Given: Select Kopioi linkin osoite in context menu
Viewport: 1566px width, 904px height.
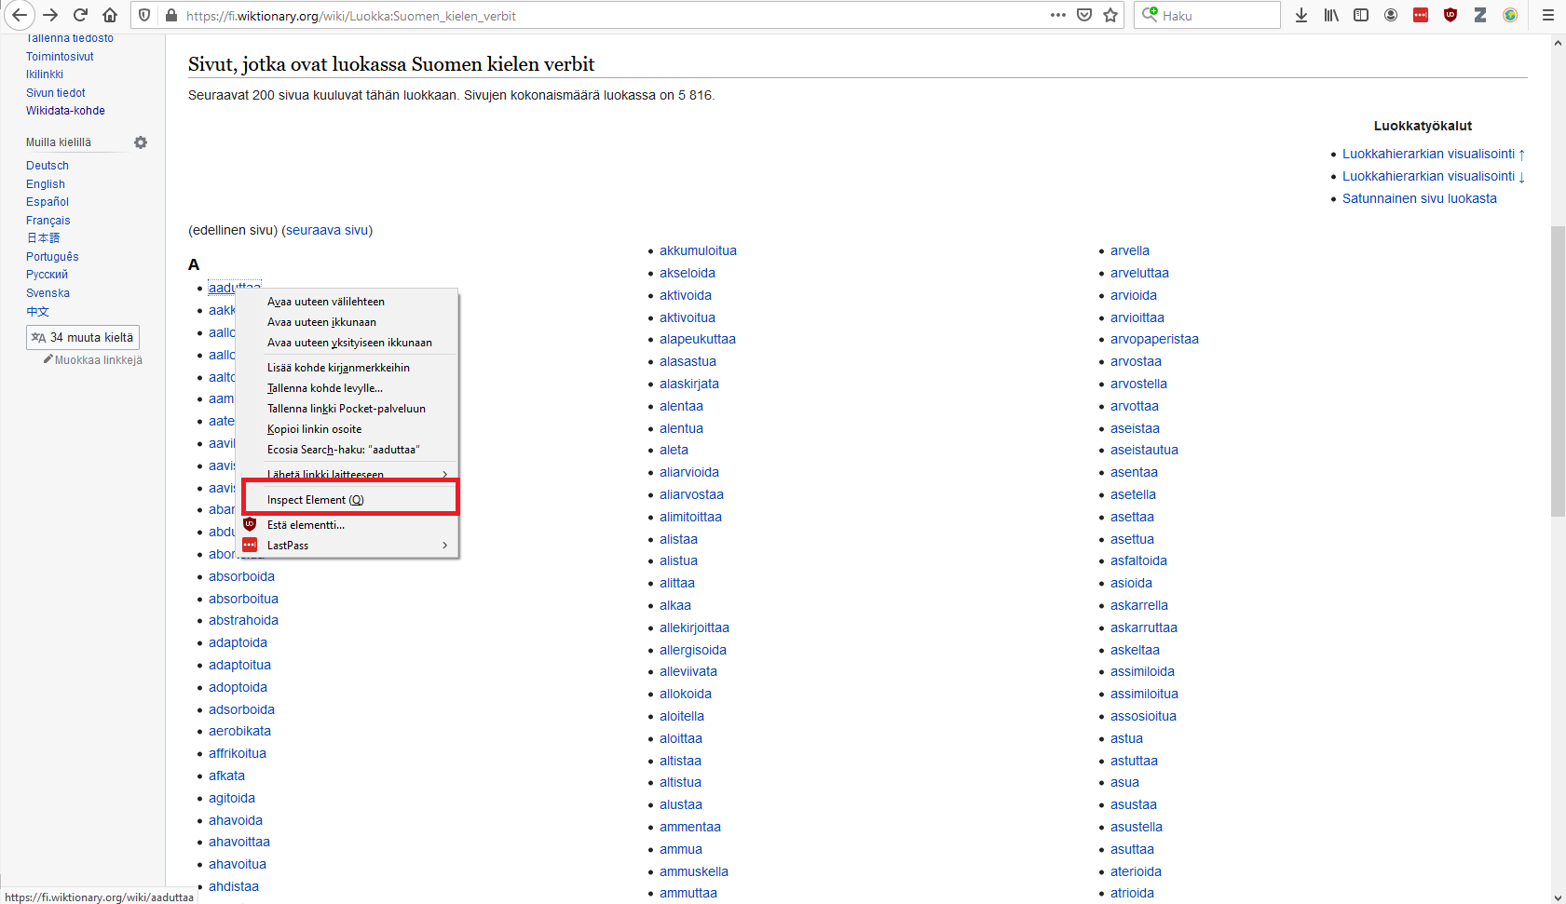Looking at the screenshot, I should tap(314, 429).
